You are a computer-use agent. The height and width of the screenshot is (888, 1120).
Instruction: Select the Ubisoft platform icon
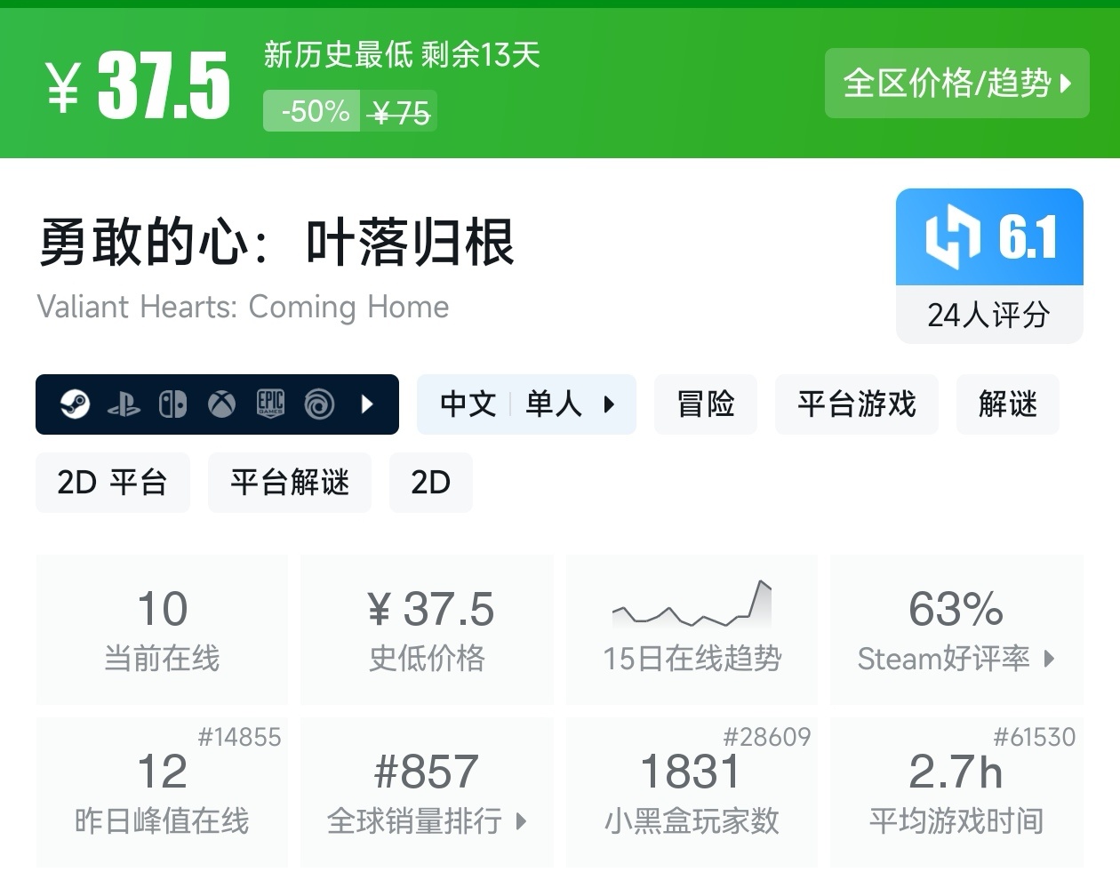coord(319,405)
